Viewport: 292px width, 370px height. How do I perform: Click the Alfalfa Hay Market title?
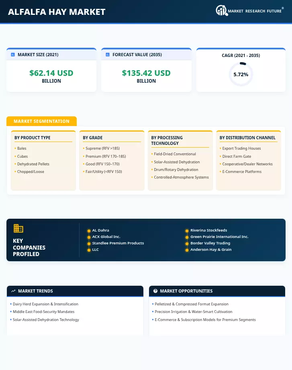(57, 12)
